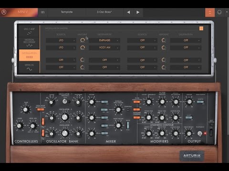Toggle the Oscillator 1 mixer on switch
229x171 pixels.
(x=104, y=102)
